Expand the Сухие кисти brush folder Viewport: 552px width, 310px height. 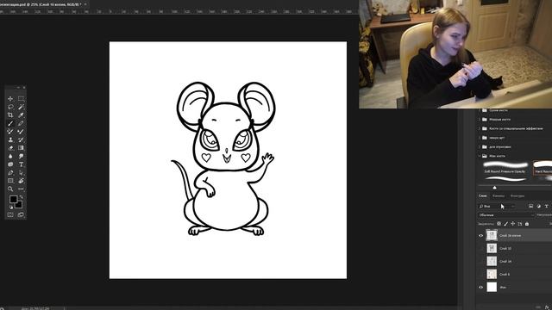(x=480, y=110)
